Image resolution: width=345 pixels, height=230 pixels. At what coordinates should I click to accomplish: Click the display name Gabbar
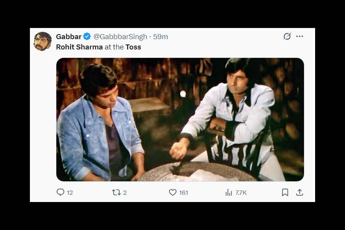69,37
